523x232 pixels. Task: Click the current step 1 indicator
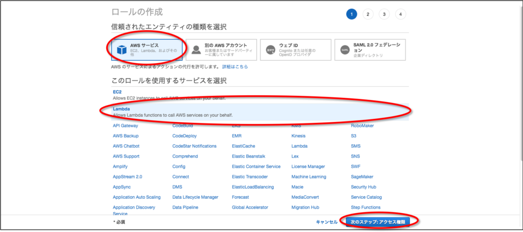[351, 14]
